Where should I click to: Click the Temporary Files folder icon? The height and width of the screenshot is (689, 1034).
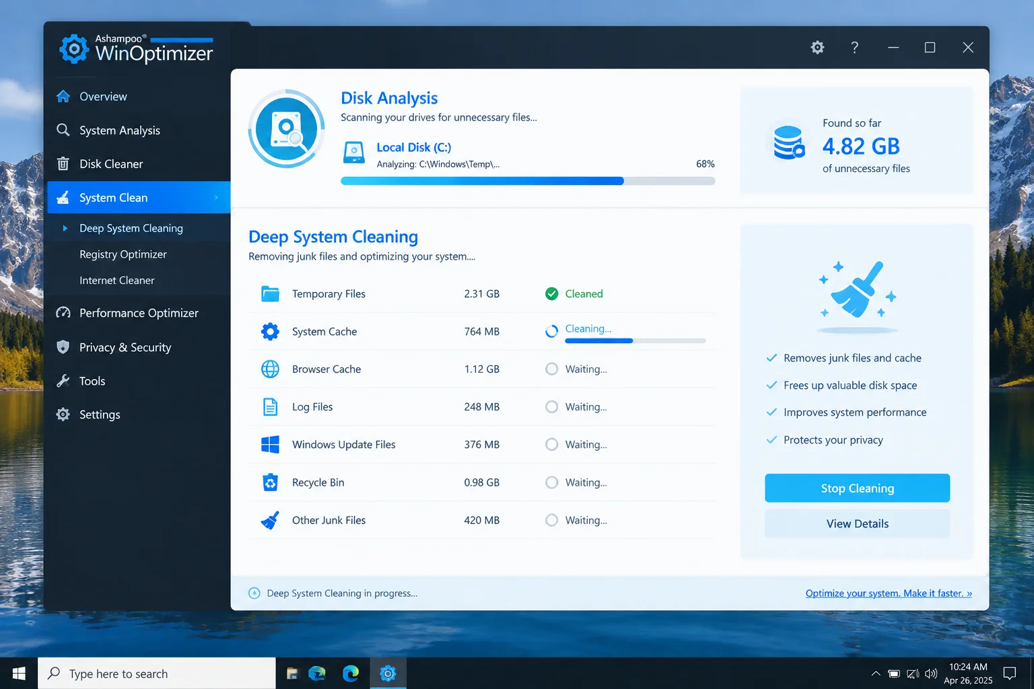click(x=270, y=293)
